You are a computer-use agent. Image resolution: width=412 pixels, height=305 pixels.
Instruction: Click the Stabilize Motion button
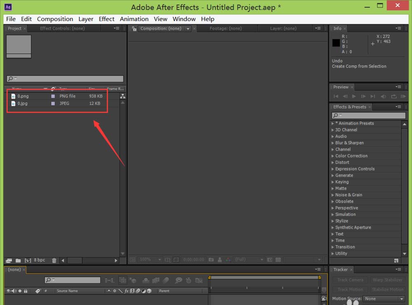pyautogui.click(x=387, y=289)
